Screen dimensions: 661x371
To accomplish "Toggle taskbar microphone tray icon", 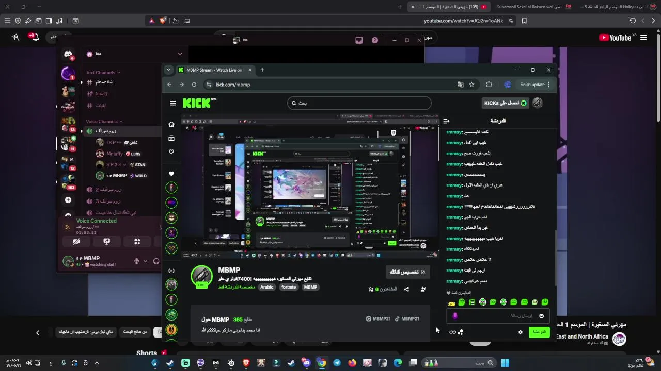I will click(64, 363).
